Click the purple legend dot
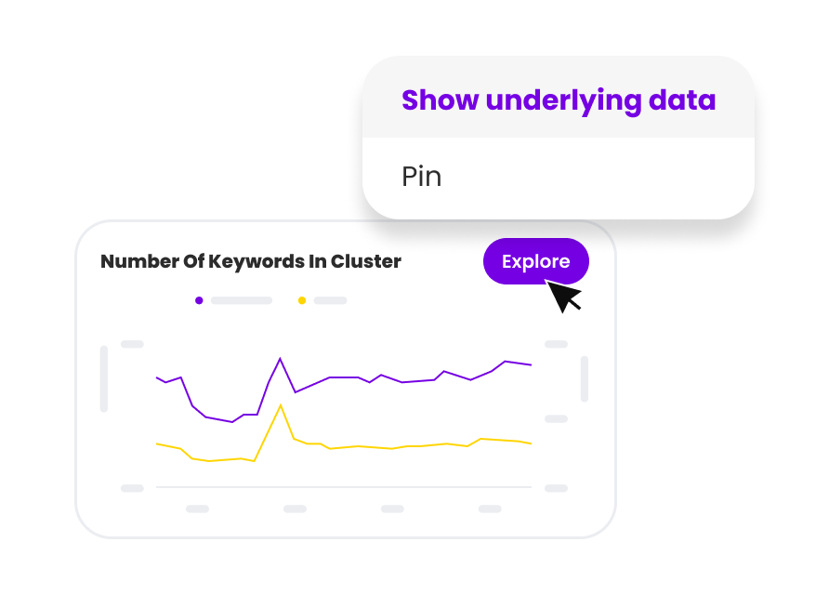Image resolution: width=829 pixels, height=595 pixels. pos(199,300)
